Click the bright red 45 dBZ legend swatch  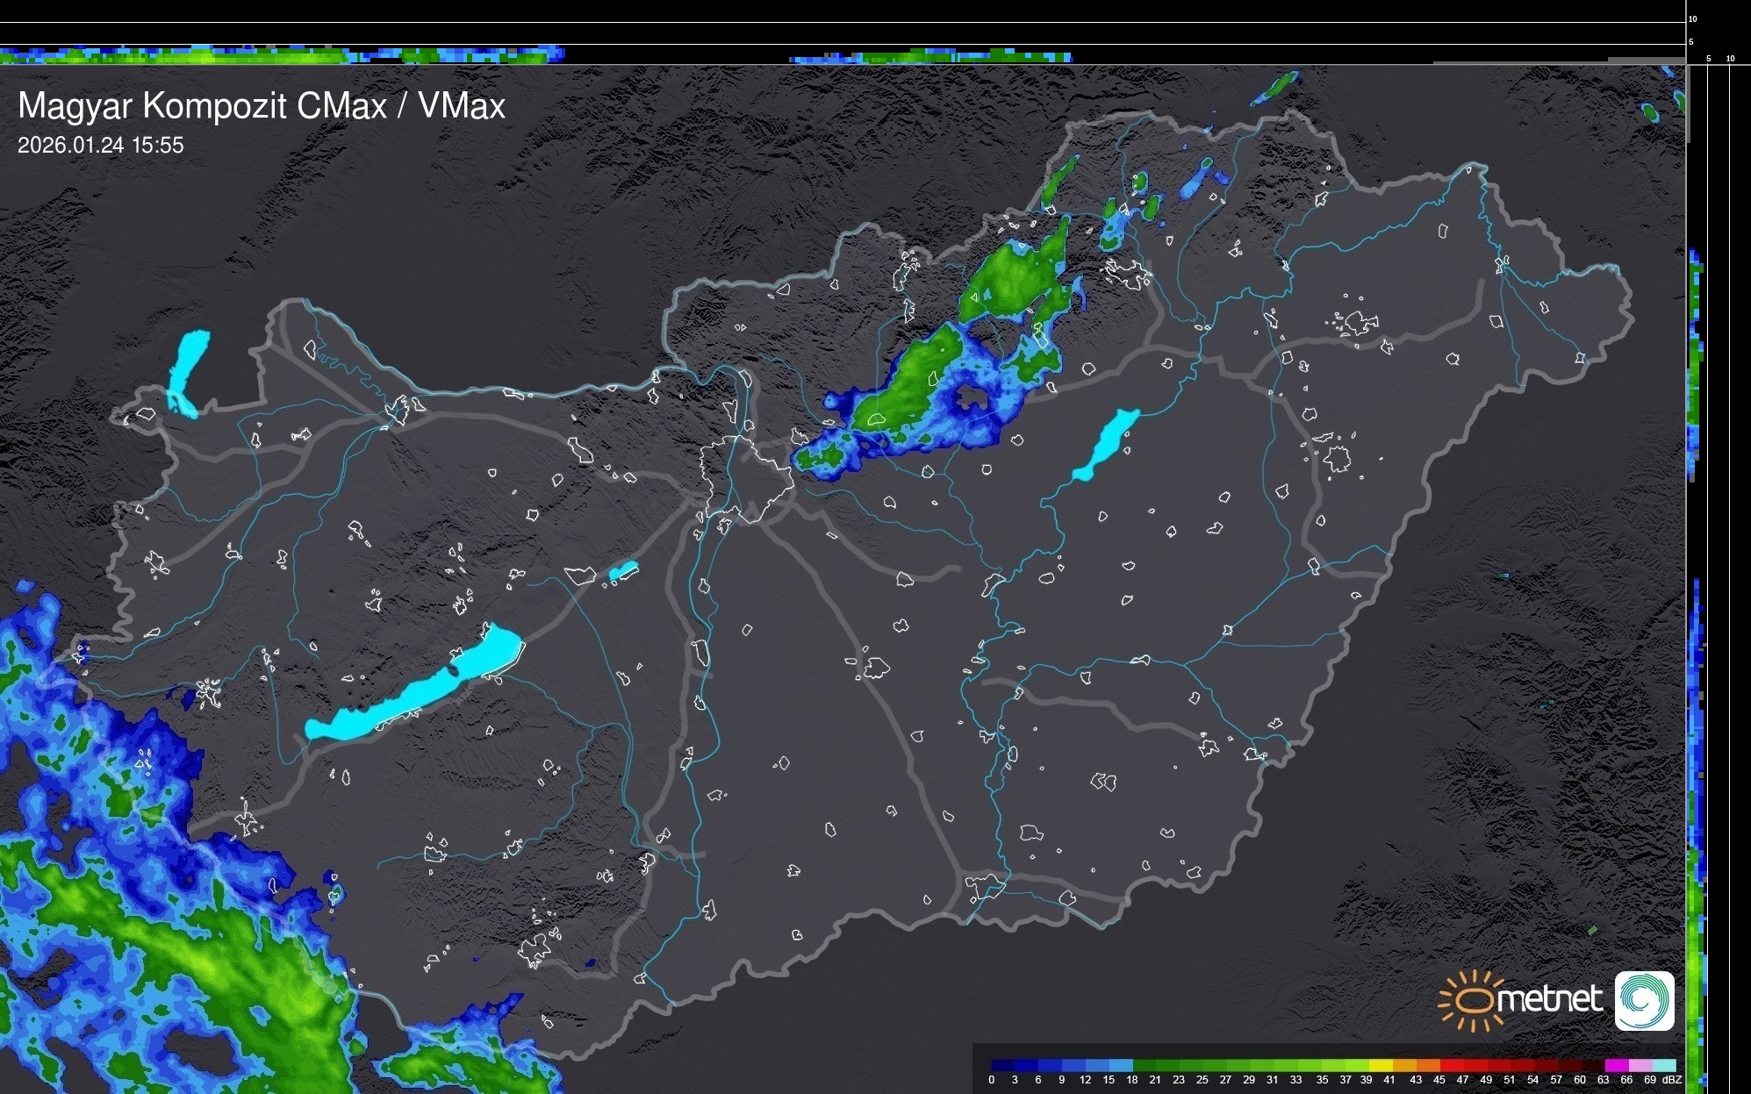pyautogui.click(x=1451, y=1066)
